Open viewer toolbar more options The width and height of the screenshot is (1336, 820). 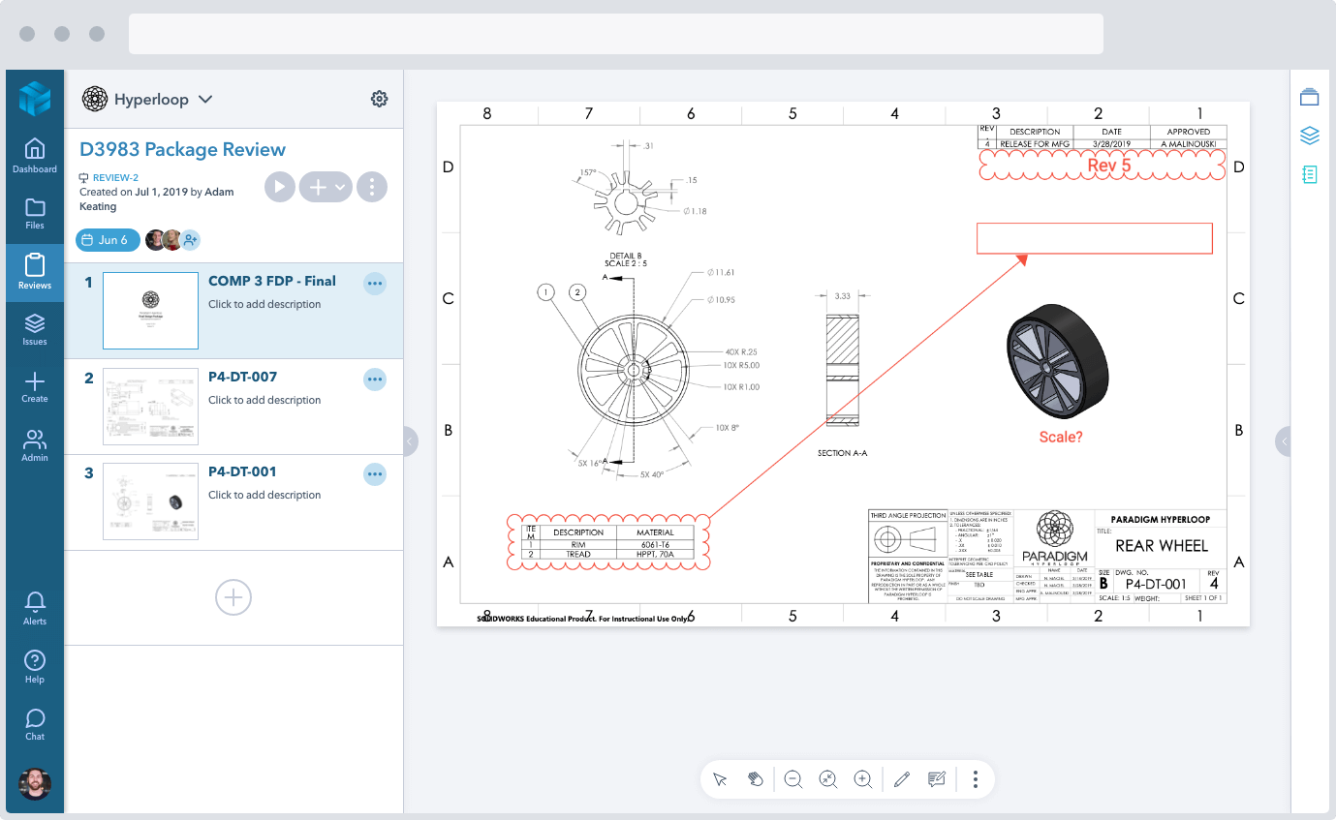(976, 779)
